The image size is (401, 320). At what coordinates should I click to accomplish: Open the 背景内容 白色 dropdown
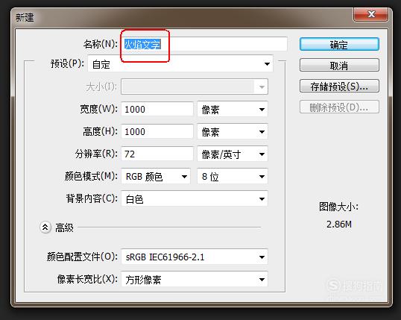[x=195, y=198]
